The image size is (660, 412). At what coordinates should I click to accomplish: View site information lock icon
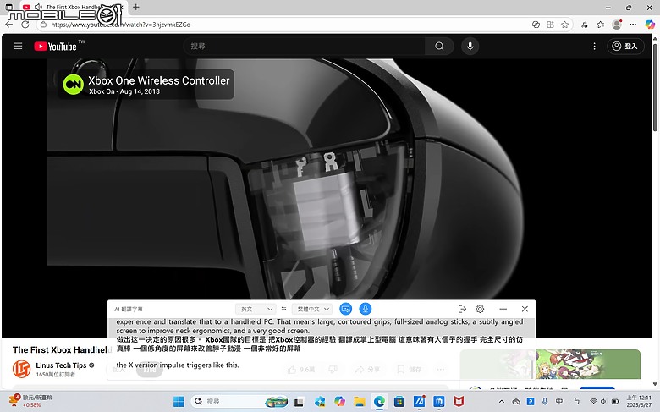click(43, 25)
